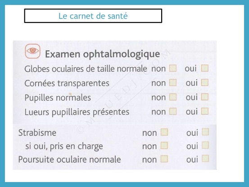Check 'non' for Globes oculaires de taille normale
Image resolution: width=249 pixels, height=187 pixels.
pyautogui.click(x=173, y=68)
